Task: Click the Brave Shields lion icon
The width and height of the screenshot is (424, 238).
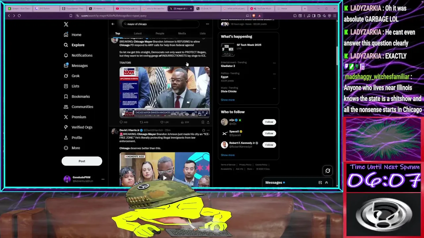Action: [x=254, y=16]
